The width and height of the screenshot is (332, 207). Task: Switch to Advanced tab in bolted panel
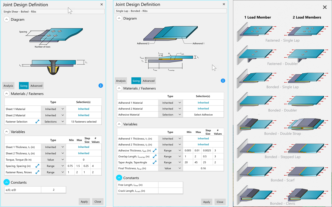(36, 86)
